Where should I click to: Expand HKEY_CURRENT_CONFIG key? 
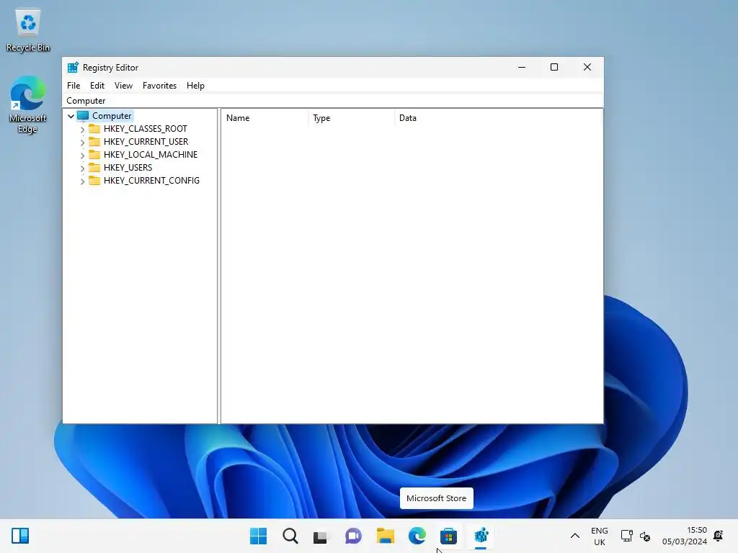(82, 181)
